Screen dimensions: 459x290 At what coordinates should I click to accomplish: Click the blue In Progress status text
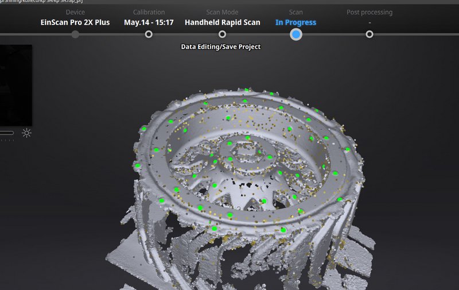[295, 22]
